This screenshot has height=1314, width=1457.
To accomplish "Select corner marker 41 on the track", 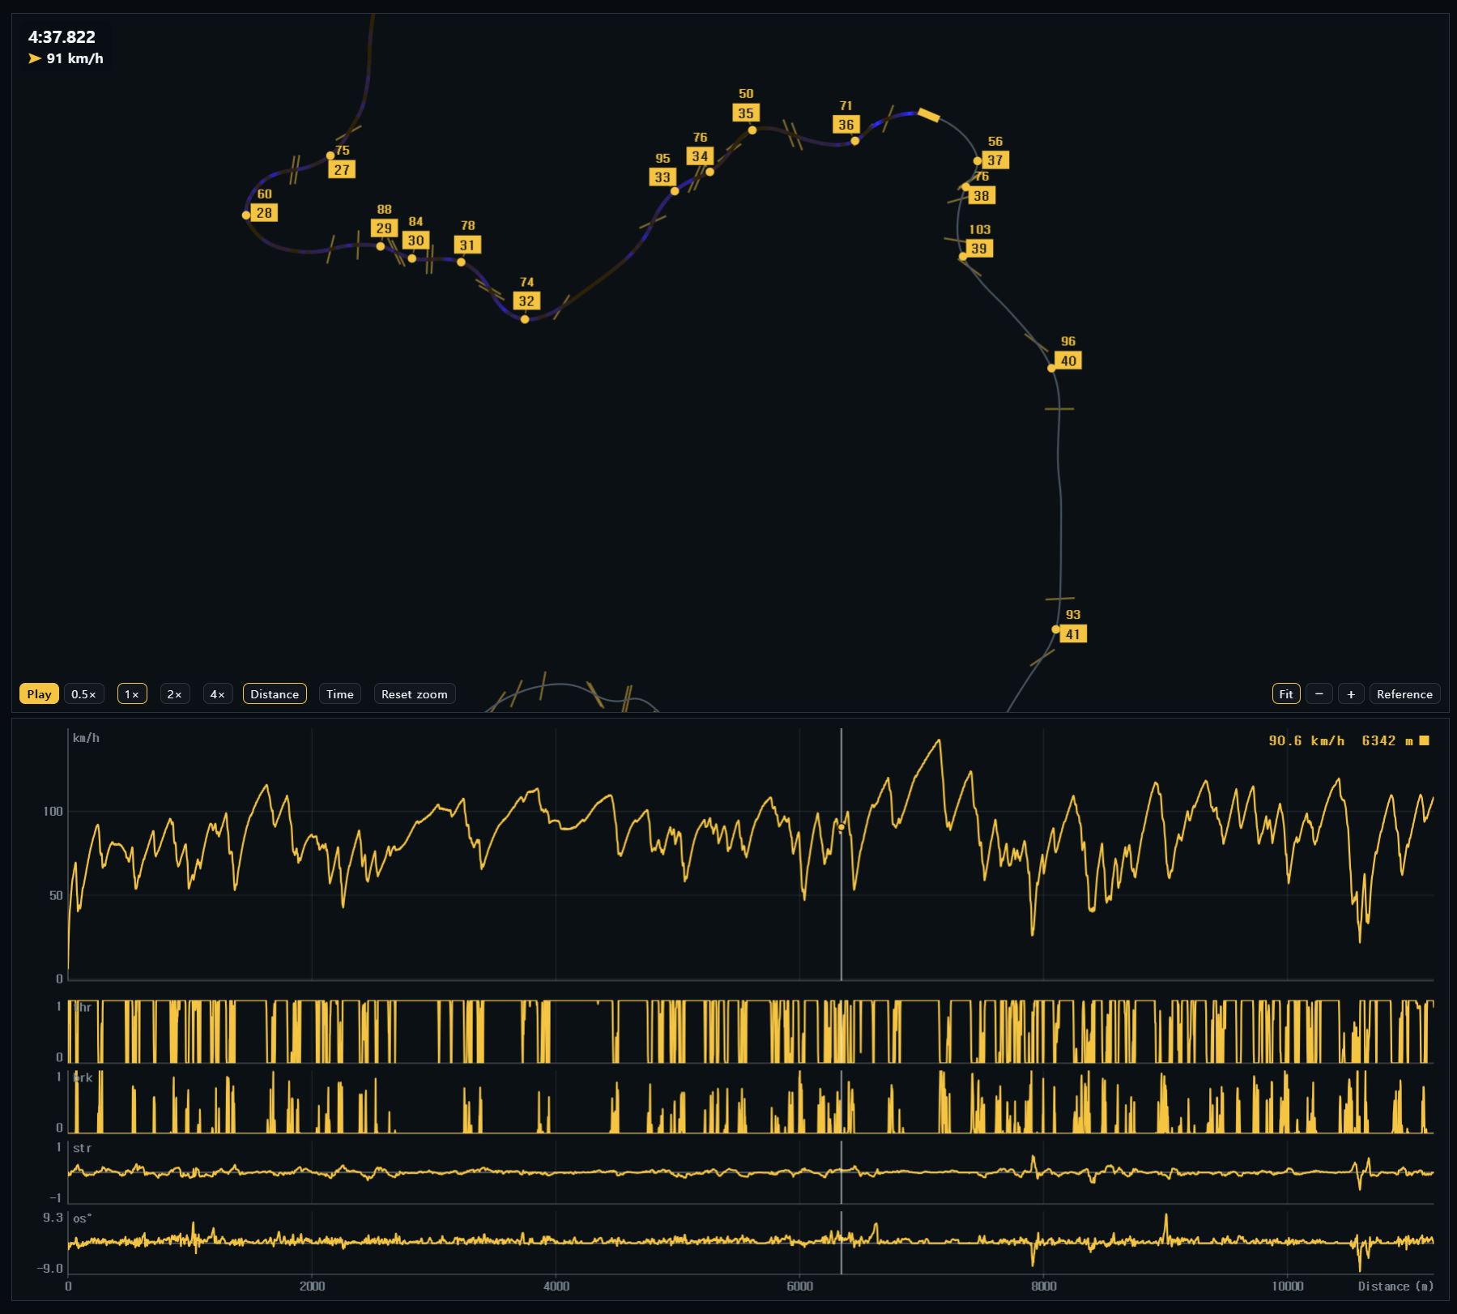I will point(1073,634).
